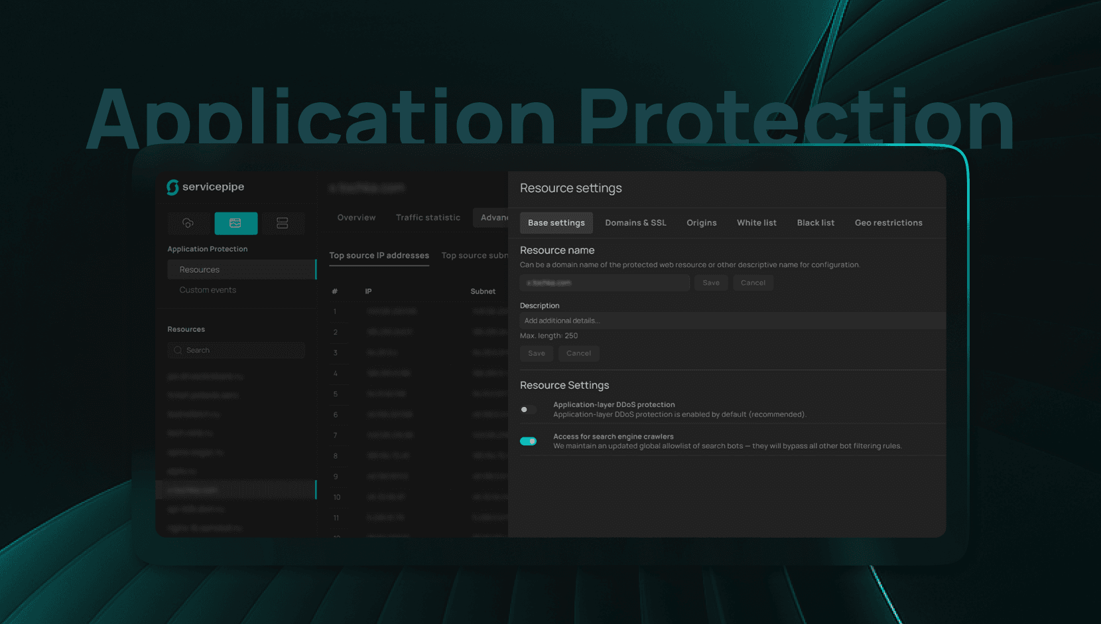
Task: Open the Overview tab
Action: (356, 218)
